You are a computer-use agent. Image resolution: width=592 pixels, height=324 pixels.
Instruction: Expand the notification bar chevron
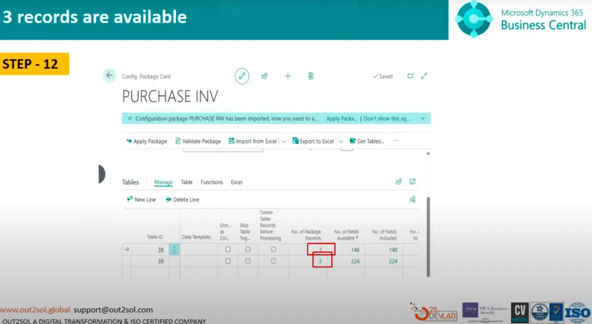423,118
